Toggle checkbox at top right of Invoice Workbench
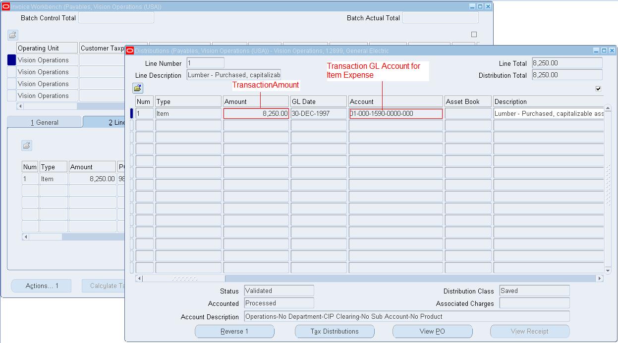 click(474, 35)
